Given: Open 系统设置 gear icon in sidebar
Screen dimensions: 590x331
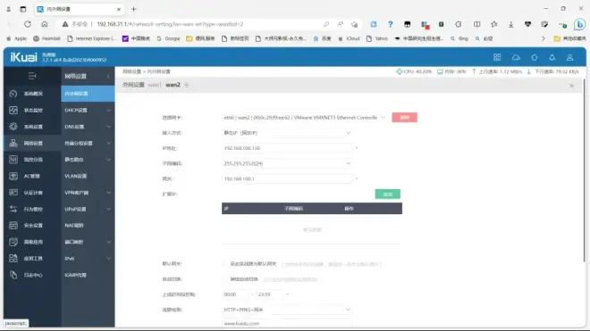Looking at the screenshot, I should point(13,127).
